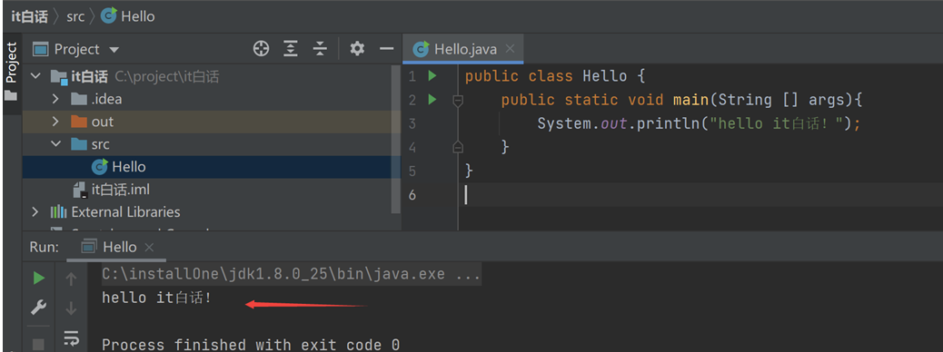Click the down arrow in Run toolbar
943x352 pixels.
(x=71, y=308)
